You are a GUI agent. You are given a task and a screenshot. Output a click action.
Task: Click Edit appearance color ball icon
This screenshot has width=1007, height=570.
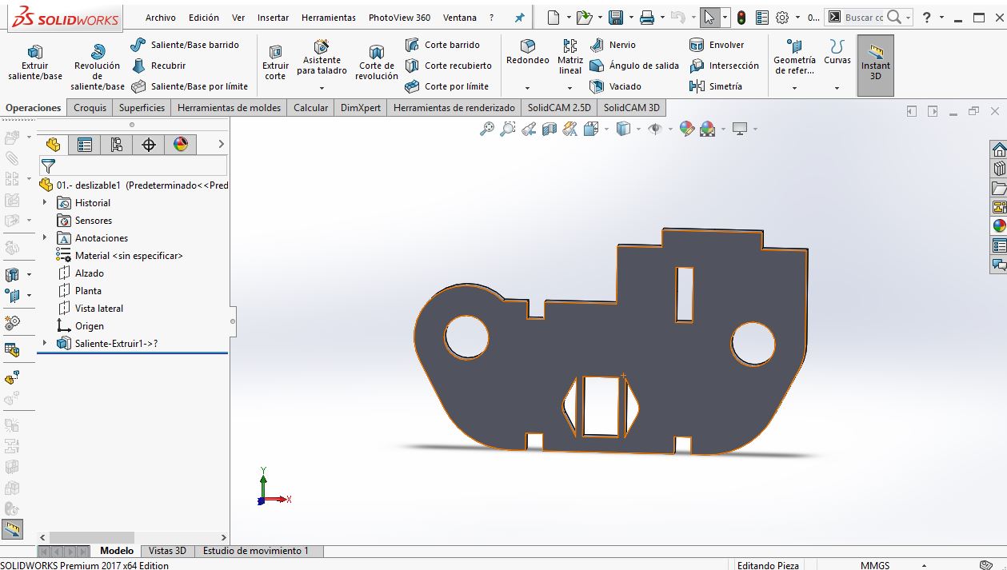point(686,129)
